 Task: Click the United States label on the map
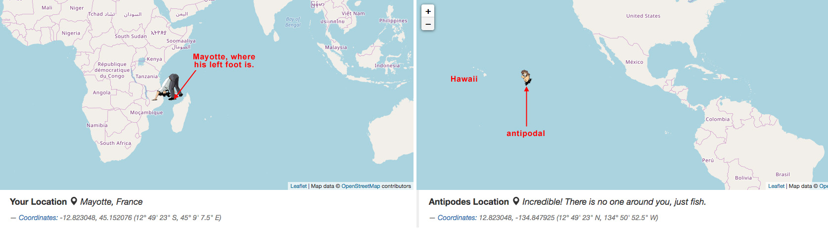(643, 16)
